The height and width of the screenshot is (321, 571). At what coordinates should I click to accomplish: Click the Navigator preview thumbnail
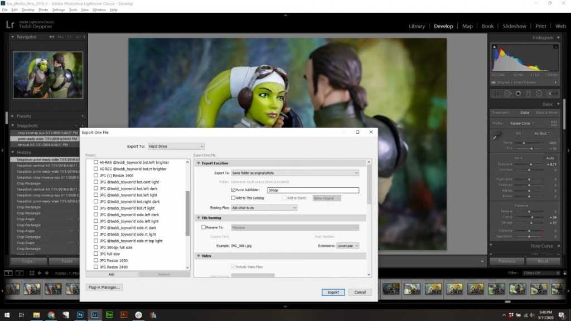(48, 75)
